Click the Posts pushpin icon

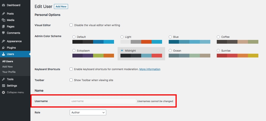pos(3,14)
